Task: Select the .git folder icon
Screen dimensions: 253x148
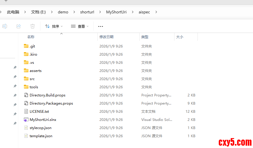Action: tap(26, 46)
